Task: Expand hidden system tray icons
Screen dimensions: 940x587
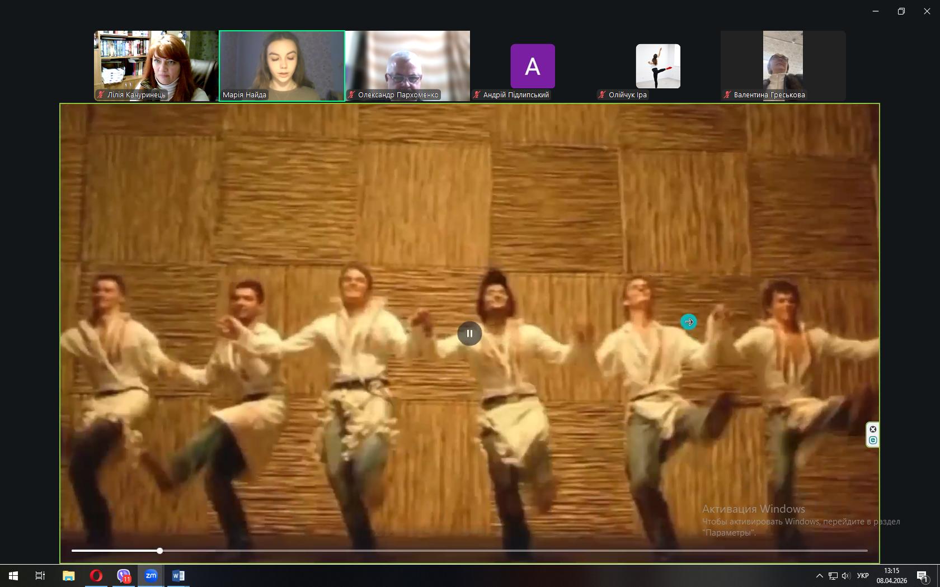Action: click(820, 576)
